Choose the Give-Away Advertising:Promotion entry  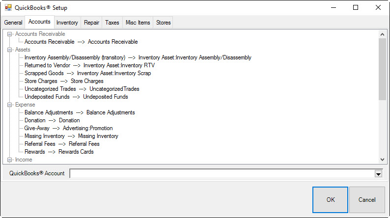(x=68, y=128)
